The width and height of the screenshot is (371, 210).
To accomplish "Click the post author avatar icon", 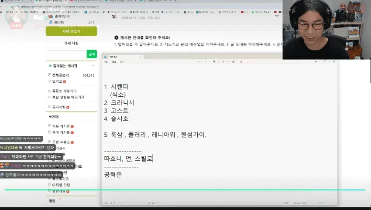I will [x=114, y=17].
